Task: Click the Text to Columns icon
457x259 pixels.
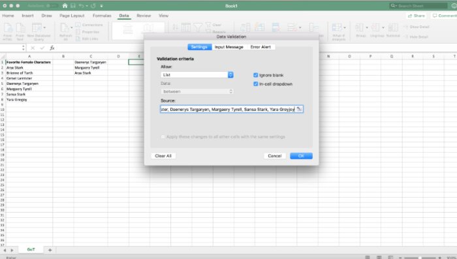Action: click(245, 27)
